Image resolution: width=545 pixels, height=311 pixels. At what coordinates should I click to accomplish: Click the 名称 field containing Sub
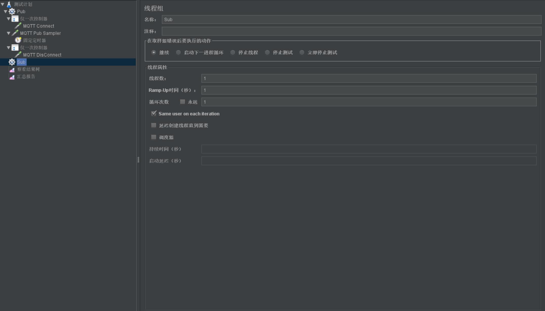(x=351, y=20)
